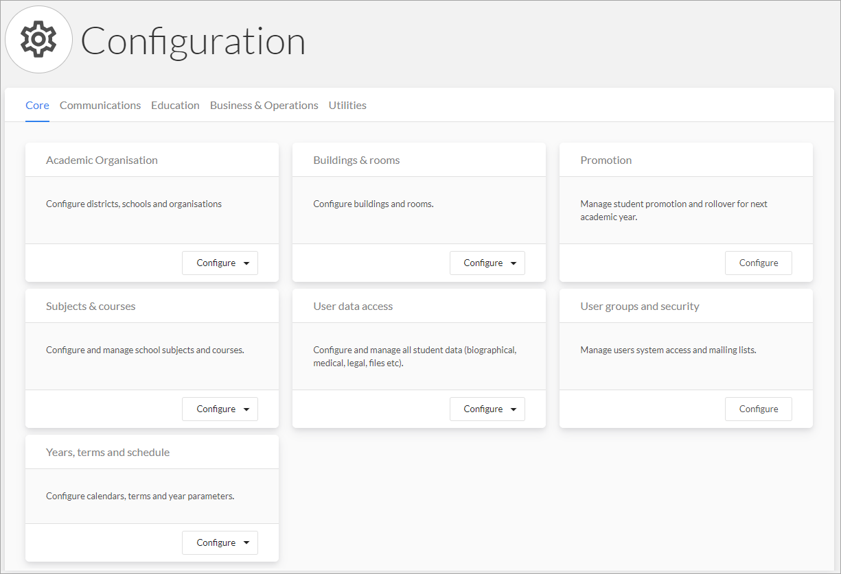Viewport: 841px width, 574px height.
Task: Select the Business & Operations tab
Action: (264, 105)
